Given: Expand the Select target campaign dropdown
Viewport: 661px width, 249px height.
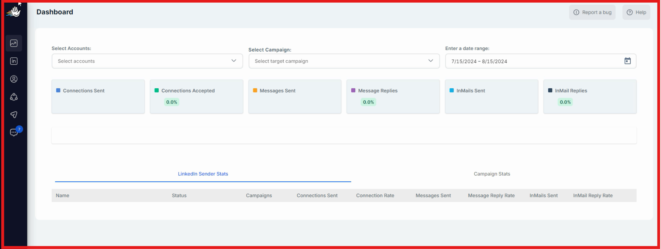Looking at the screenshot, I should click(x=344, y=61).
